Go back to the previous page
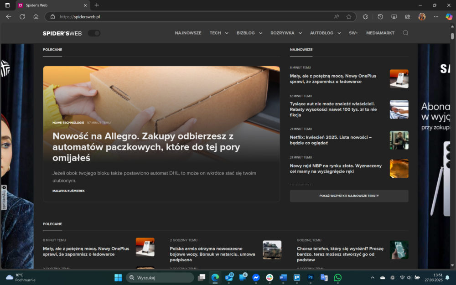 (8, 17)
